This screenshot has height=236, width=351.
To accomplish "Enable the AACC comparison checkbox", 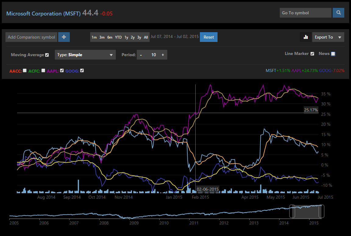I will pyautogui.click(x=25, y=70).
